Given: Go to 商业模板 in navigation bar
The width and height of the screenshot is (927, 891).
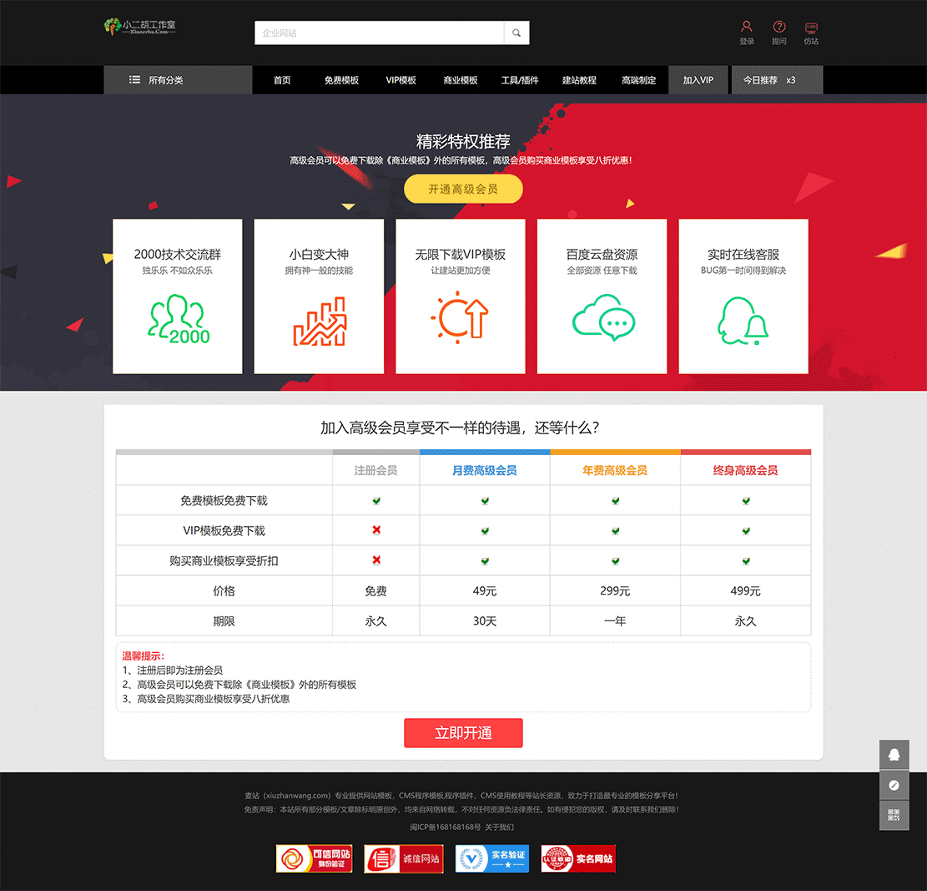Looking at the screenshot, I should [x=461, y=80].
